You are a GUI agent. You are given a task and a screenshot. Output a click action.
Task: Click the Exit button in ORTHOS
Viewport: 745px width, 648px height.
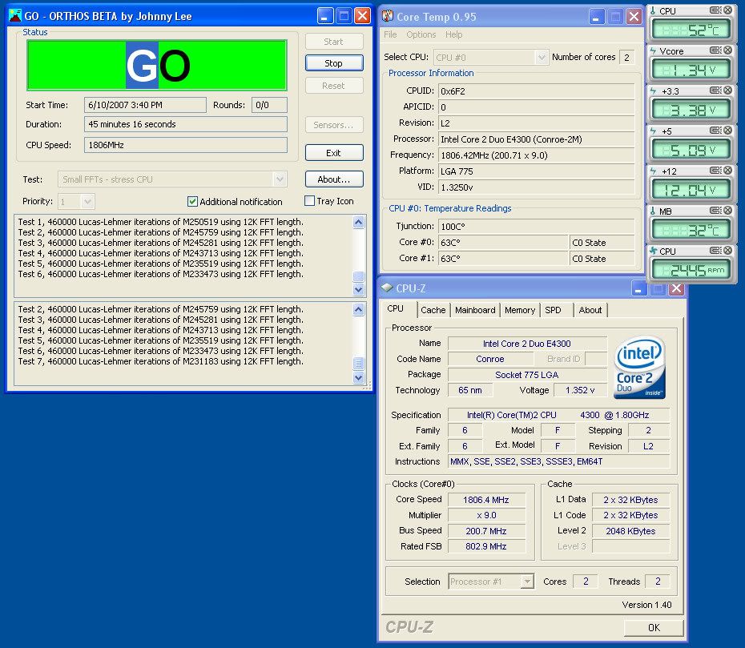pyautogui.click(x=333, y=153)
